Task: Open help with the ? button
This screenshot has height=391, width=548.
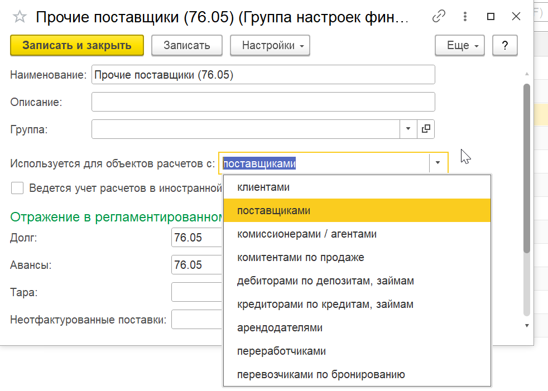Action: point(504,45)
